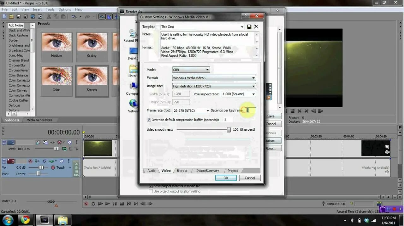Switch to the Audio tab

point(151,171)
